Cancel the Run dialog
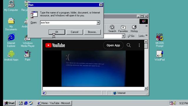188x106 pixels. coord(74,32)
